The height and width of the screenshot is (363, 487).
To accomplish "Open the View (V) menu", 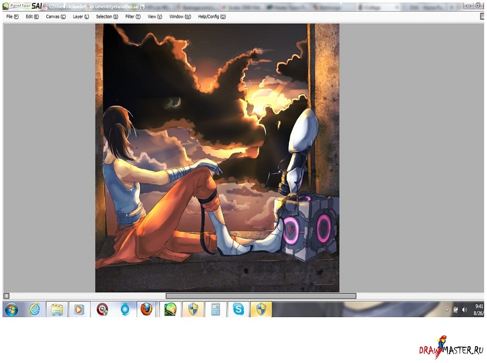I will pyautogui.click(x=155, y=16).
